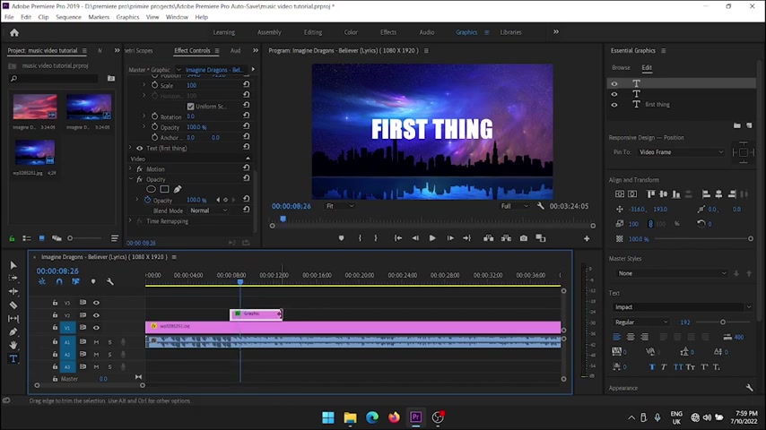Toggle visibility of top text layer

pyautogui.click(x=614, y=84)
